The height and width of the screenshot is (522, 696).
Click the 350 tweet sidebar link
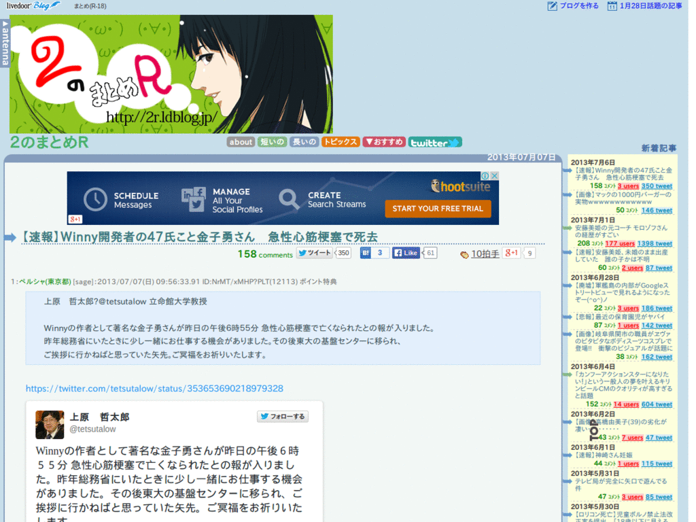coord(657,186)
